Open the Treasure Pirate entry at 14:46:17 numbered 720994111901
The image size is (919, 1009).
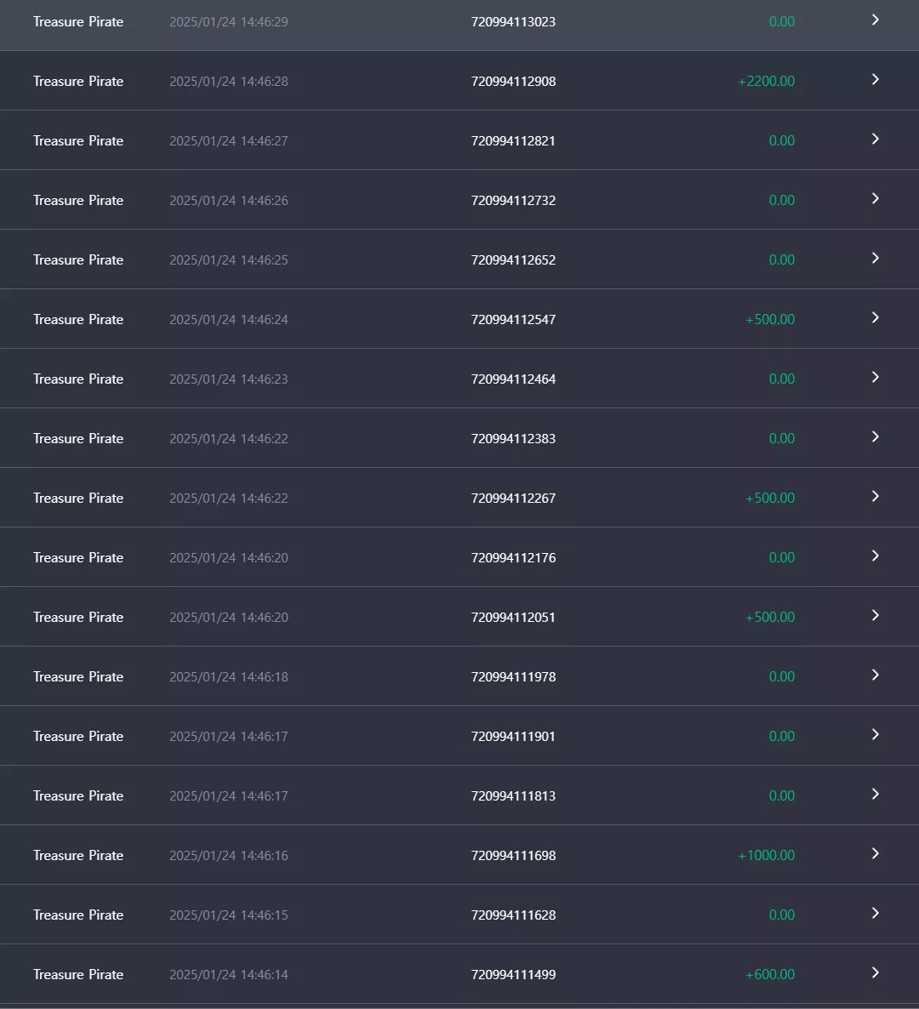(459, 736)
